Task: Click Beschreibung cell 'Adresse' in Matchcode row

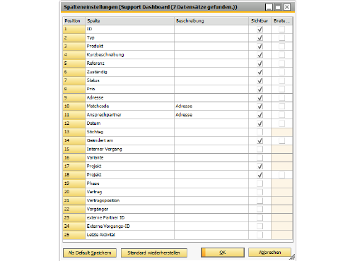Action: [x=211, y=107]
